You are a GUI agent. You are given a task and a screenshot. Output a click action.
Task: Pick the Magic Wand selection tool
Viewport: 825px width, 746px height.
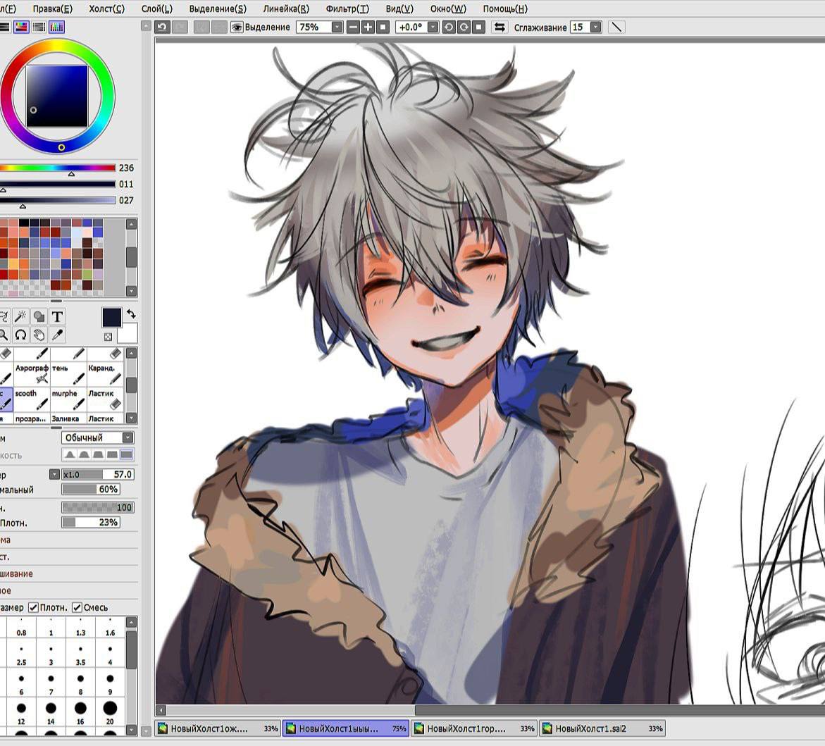(20, 316)
